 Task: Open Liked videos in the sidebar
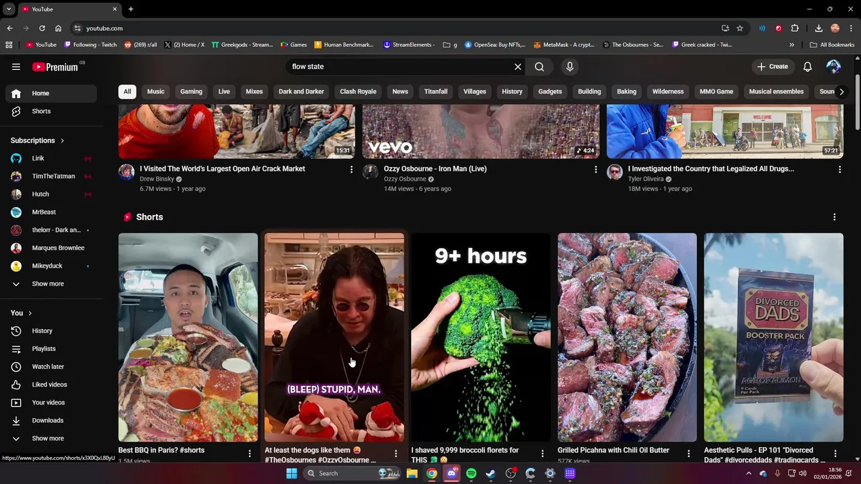[51, 385]
